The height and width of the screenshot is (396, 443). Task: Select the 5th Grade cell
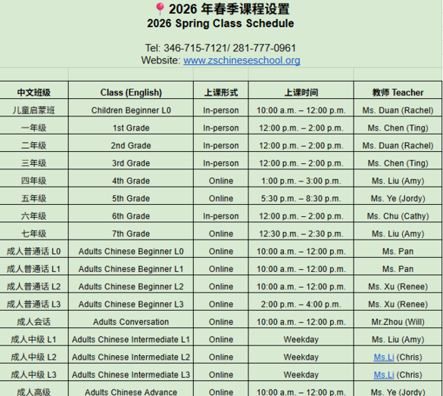point(131,196)
